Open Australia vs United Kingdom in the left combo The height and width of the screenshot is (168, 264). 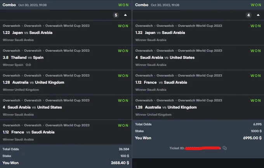38,82
